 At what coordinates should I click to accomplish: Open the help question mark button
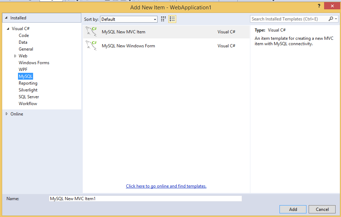coord(319,6)
